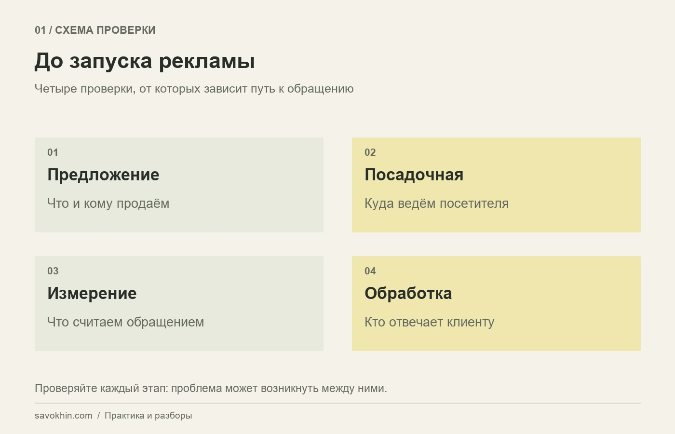This screenshot has height=434, width=675.
Task: Select the text "Кто отвечает клиенту"
Action: (429, 322)
